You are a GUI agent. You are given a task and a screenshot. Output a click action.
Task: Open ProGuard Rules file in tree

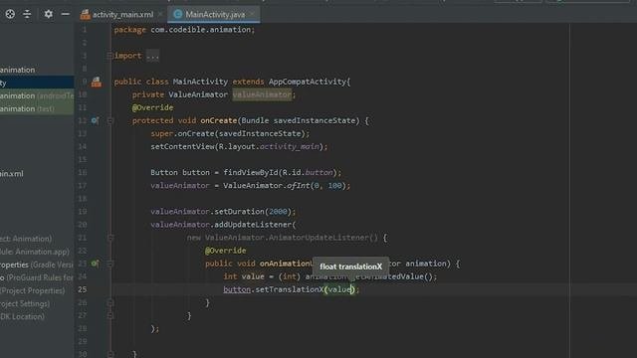(x=37, y=277)
